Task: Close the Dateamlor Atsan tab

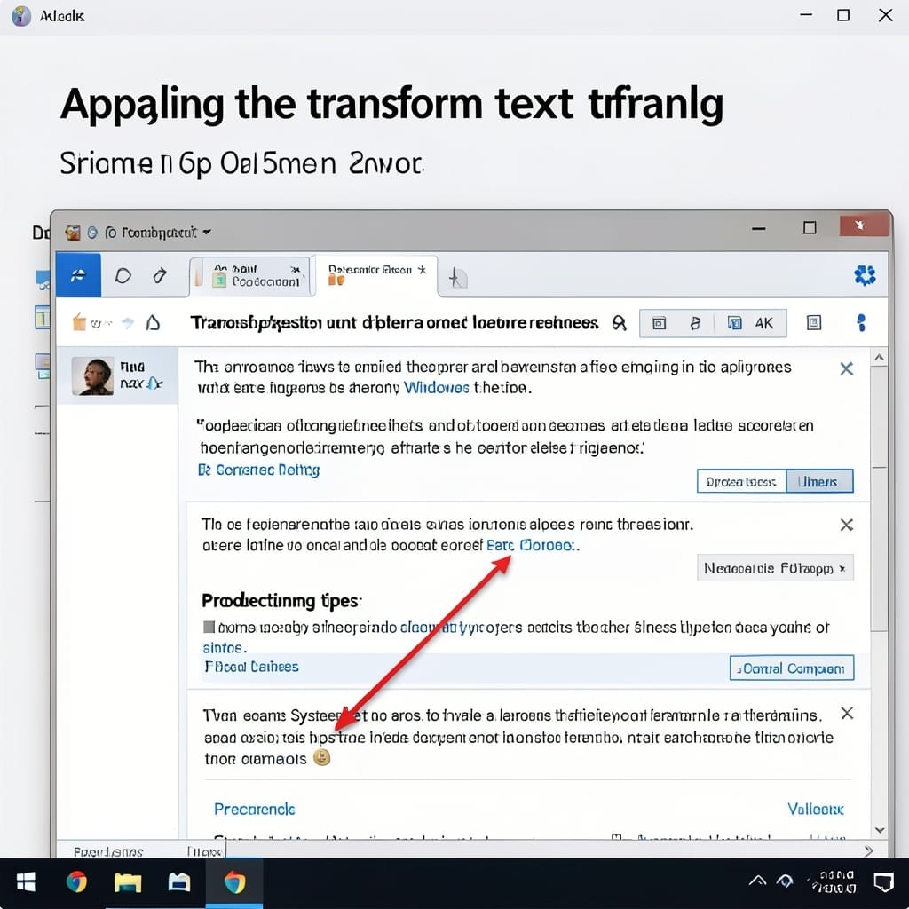Action: (x=422, y=270)
